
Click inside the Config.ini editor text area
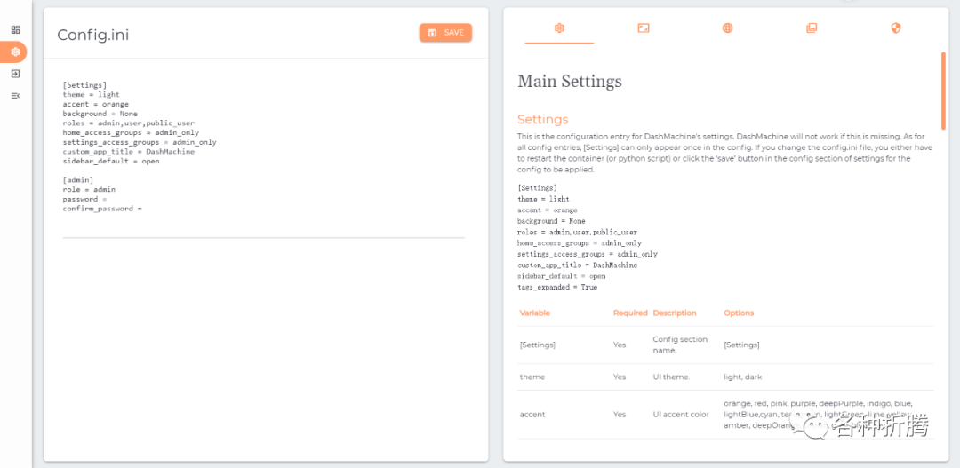pyautogui.click(x=263, y=158)
